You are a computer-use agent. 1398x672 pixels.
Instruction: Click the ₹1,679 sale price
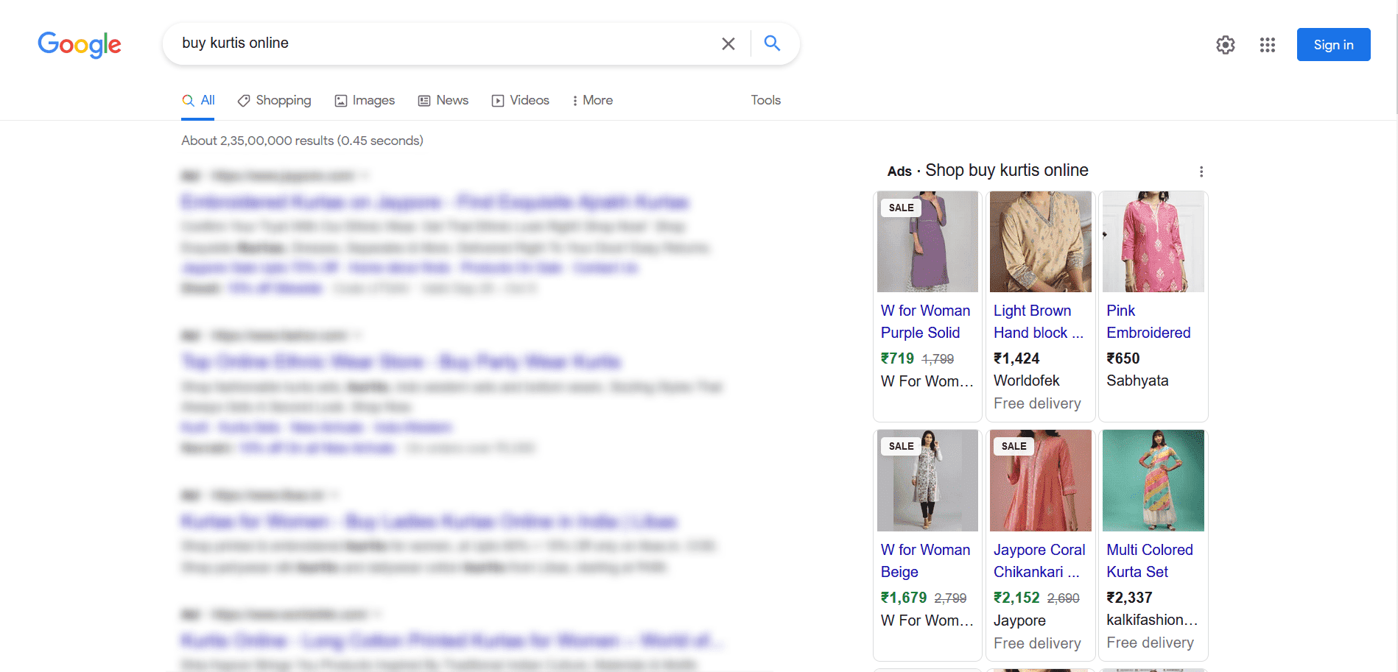click(x=904, y=598)
